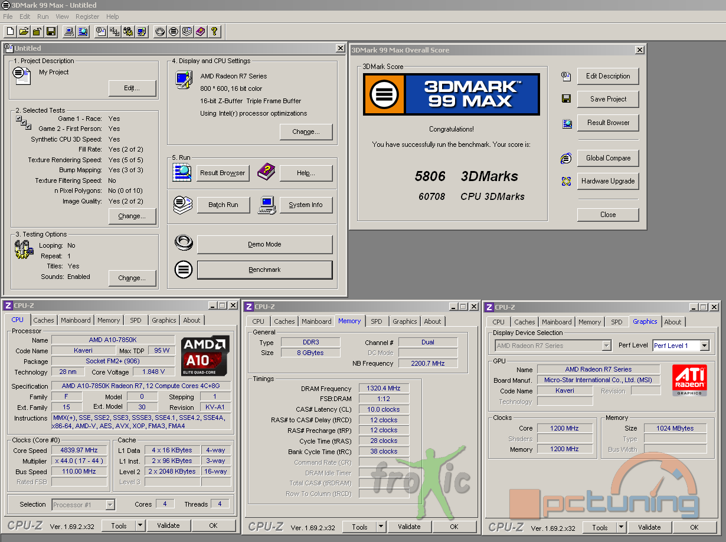Expand Tools arrow in CPU-Z CPU window
This screenshot has width=726, height=542.
[140, 525]
